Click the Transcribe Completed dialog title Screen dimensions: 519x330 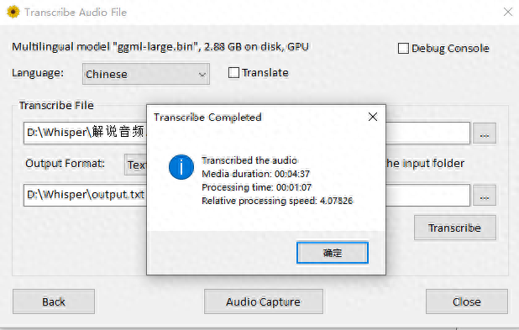point(207,118)
